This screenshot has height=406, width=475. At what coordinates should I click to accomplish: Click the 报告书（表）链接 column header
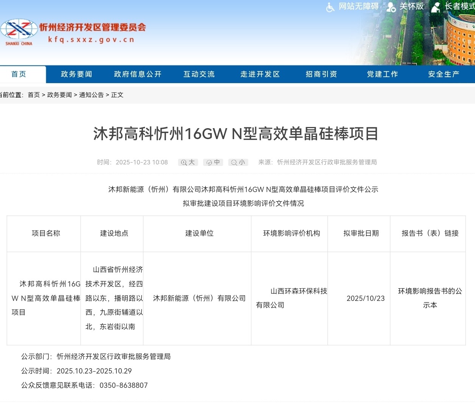(x=430, y=234)
